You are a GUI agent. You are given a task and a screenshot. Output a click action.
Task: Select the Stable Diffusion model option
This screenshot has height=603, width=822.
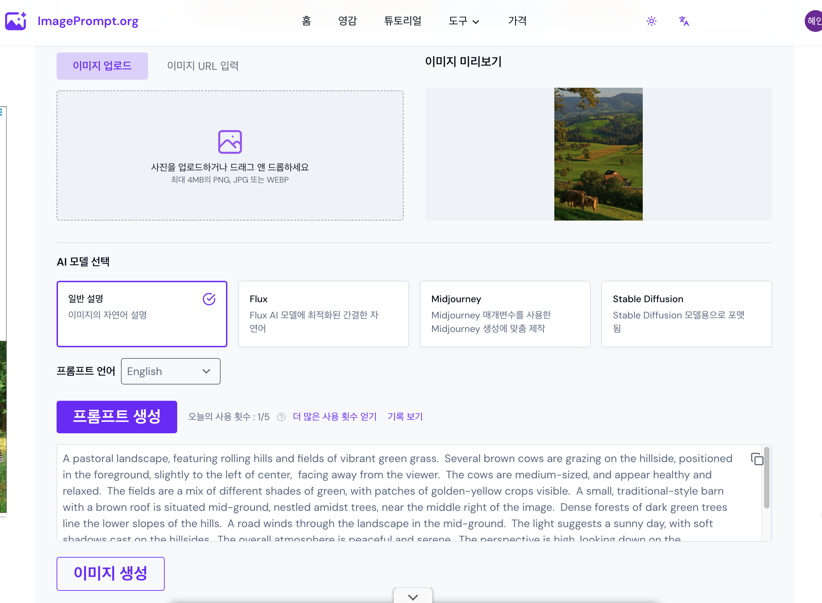tap(686, 314)
